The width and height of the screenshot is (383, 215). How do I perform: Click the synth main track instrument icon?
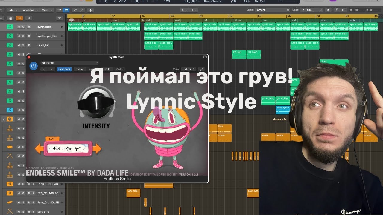(10, 27)
